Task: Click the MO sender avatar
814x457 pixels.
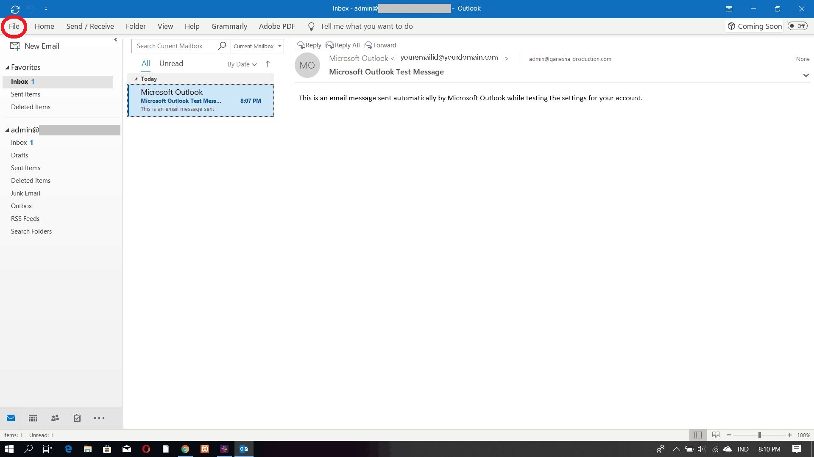Action: click(307, 65)
